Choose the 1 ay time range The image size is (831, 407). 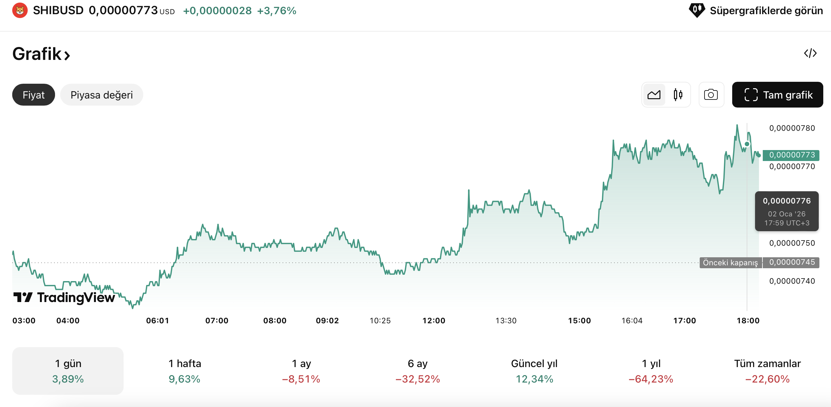click(301, 371)
